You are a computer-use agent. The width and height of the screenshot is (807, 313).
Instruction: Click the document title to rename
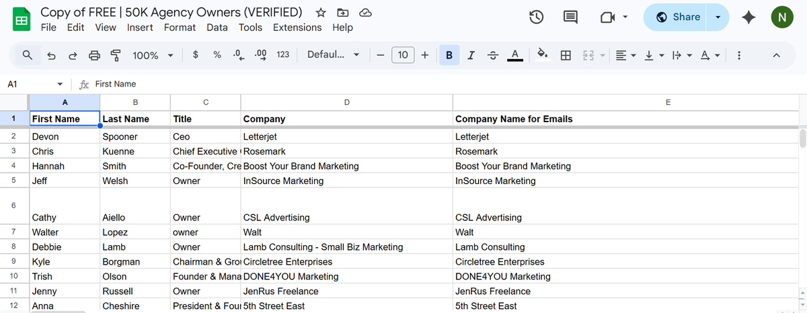coord(171,12)
